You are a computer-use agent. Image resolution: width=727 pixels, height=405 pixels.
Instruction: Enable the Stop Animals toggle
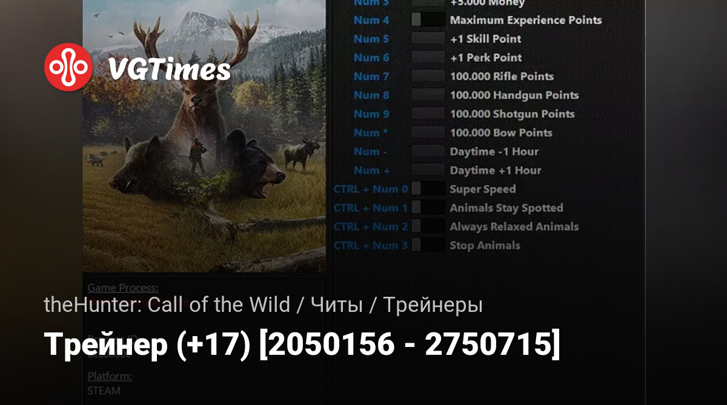pos(428,245)
